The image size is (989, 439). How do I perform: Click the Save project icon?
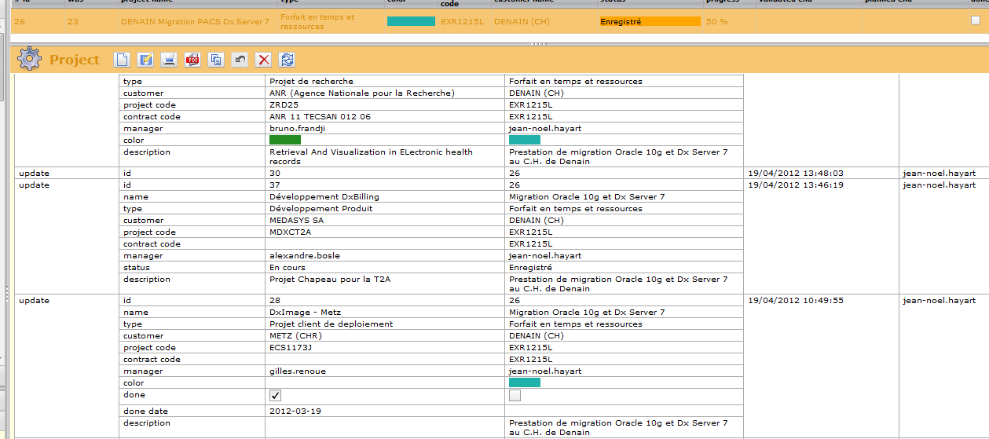145,60
